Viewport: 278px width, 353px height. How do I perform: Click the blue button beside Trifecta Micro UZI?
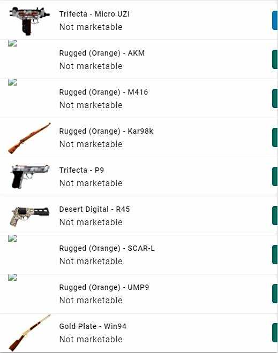click(x=275, y=20)
